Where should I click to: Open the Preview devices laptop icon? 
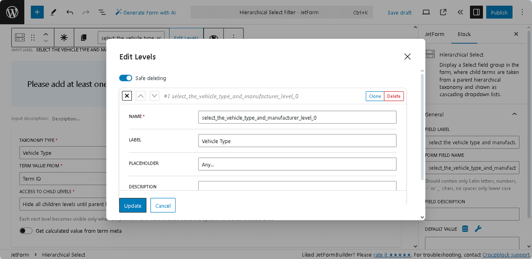[426, 12]
